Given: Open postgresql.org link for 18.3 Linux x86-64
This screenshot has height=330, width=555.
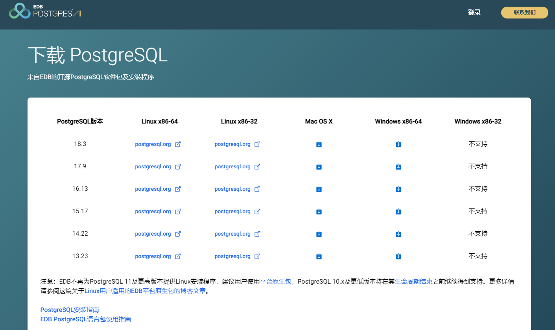Looking at the screenshot, I should pyautogui.click(x=153, y=144).
